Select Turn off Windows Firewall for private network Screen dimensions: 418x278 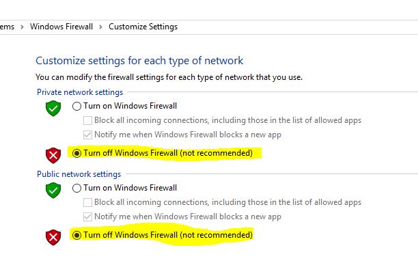click(x=76, y=153)
